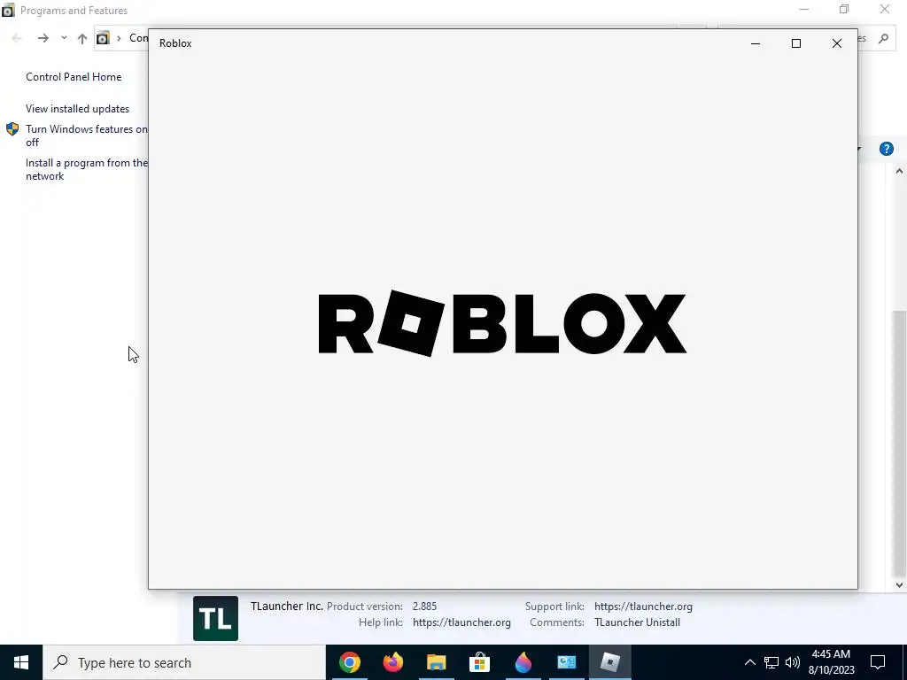Click the taskbar clock and date

point(831,662)
